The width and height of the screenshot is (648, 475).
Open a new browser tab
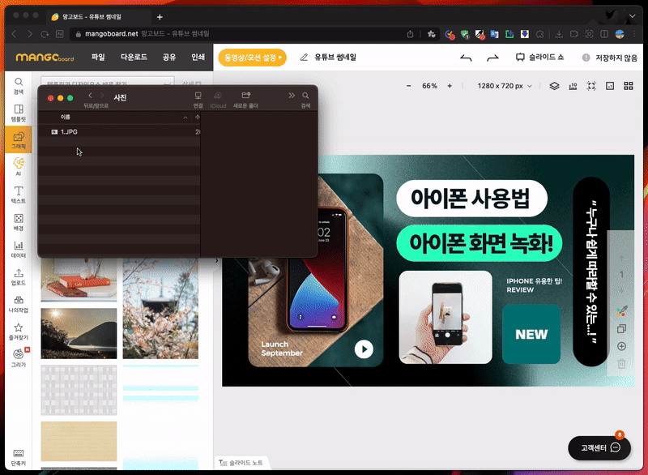pos(160,17)
